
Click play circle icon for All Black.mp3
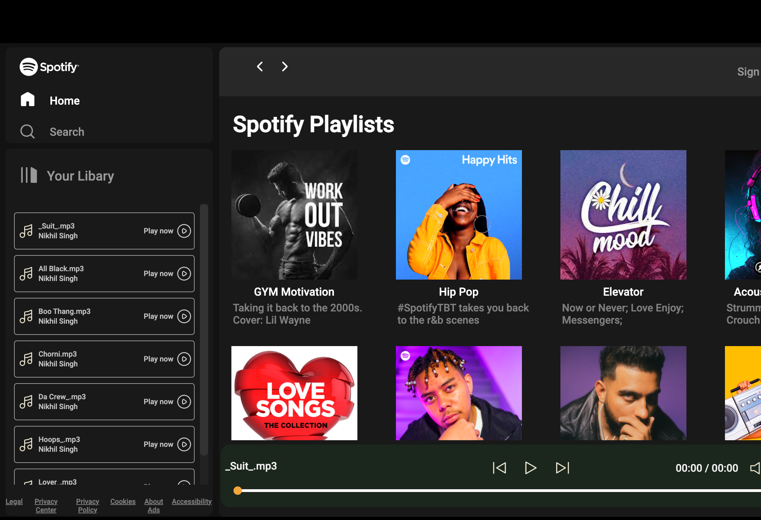pos(184,274)
